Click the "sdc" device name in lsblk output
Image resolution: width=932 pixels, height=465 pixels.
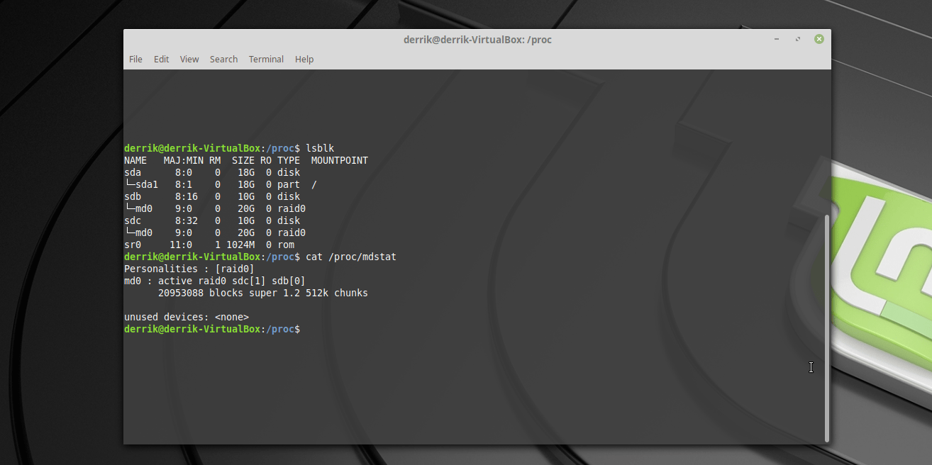133,220
